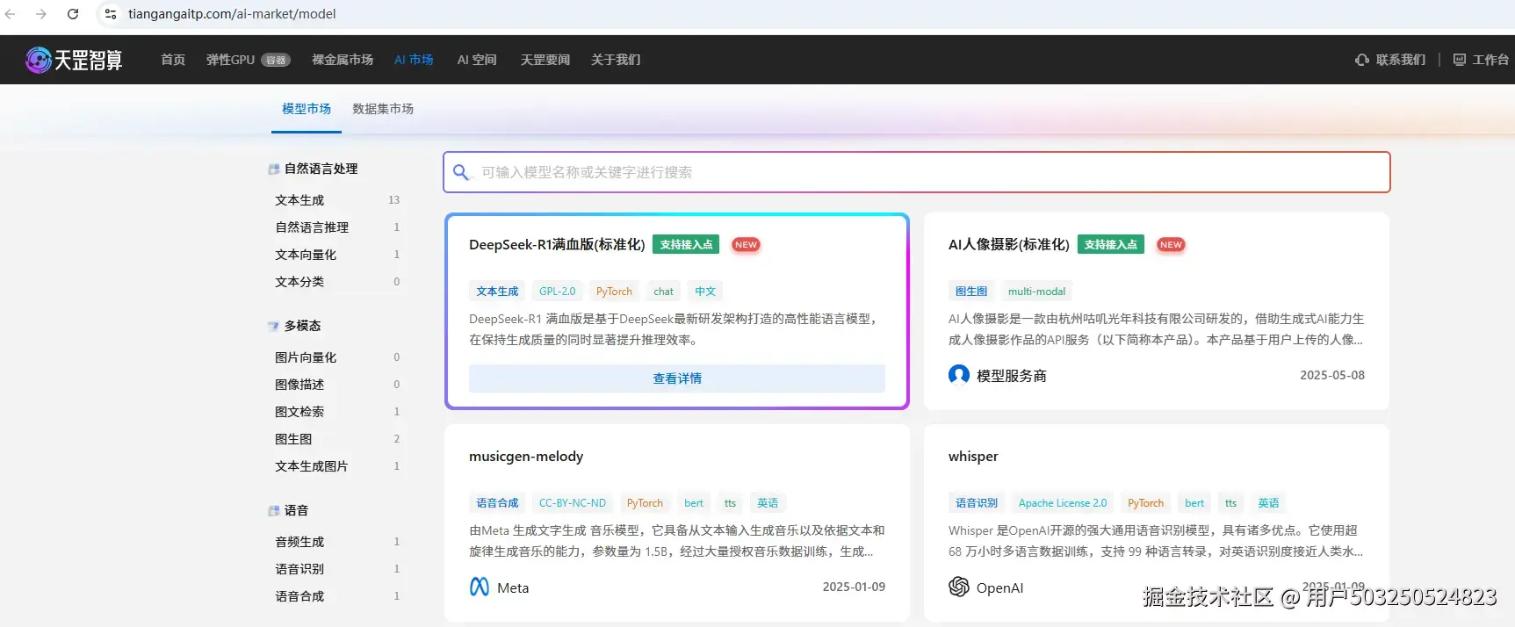Click multi-modal tag on AI人像摄影 card
Viewport: 1515px width, 627px height.
click(x=1036, y=292)
